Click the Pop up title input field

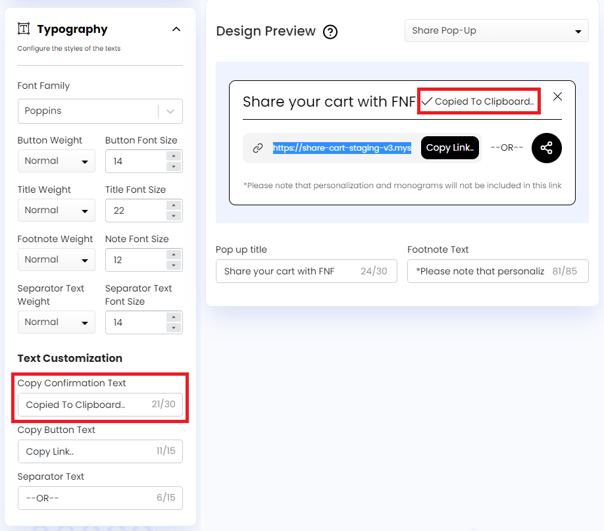[x=289, y=271]
